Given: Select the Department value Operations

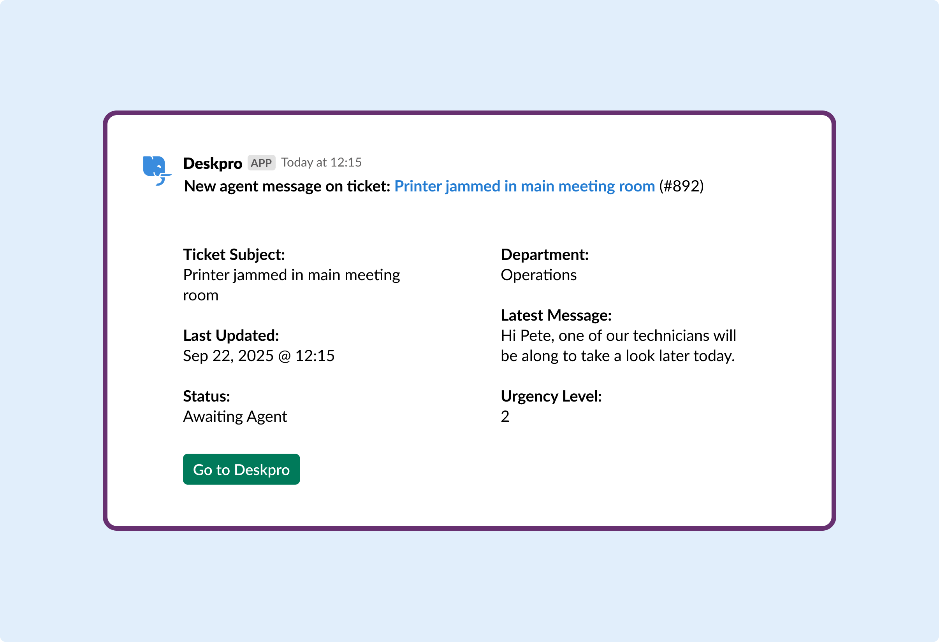Looking at the screenshot, I should (538, 275).
